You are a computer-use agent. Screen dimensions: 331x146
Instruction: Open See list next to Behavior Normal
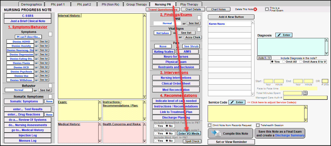click(45, 90)
